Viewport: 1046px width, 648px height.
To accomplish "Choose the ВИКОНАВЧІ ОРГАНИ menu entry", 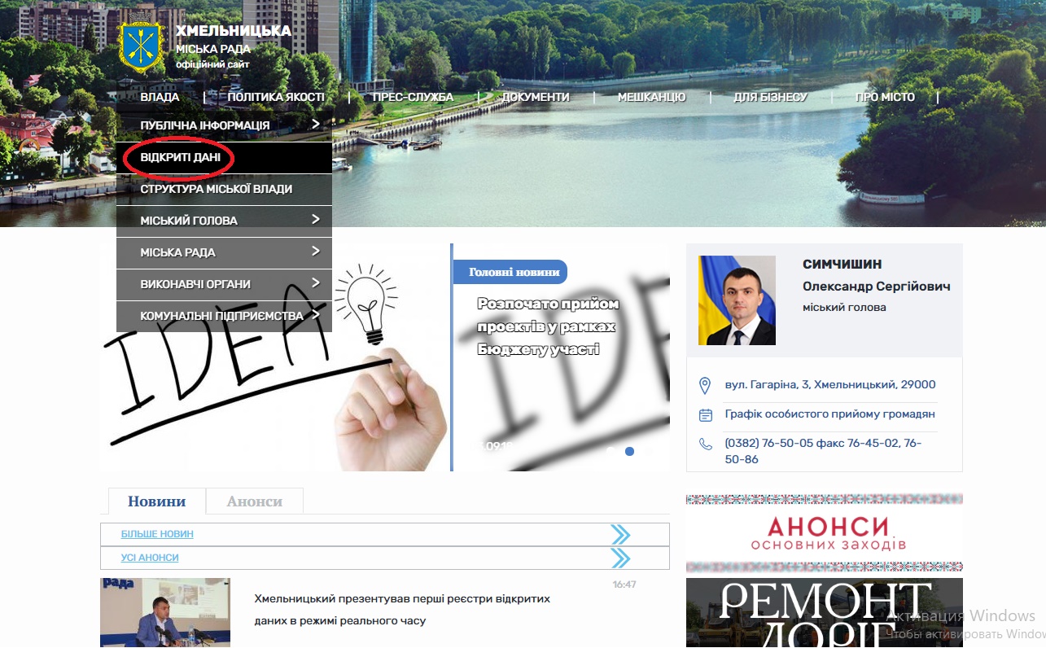I will 224,284.
